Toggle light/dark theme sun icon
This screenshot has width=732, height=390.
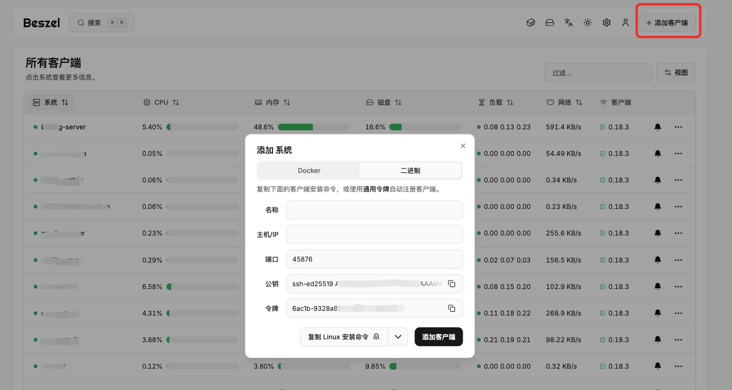coord(587,23)
